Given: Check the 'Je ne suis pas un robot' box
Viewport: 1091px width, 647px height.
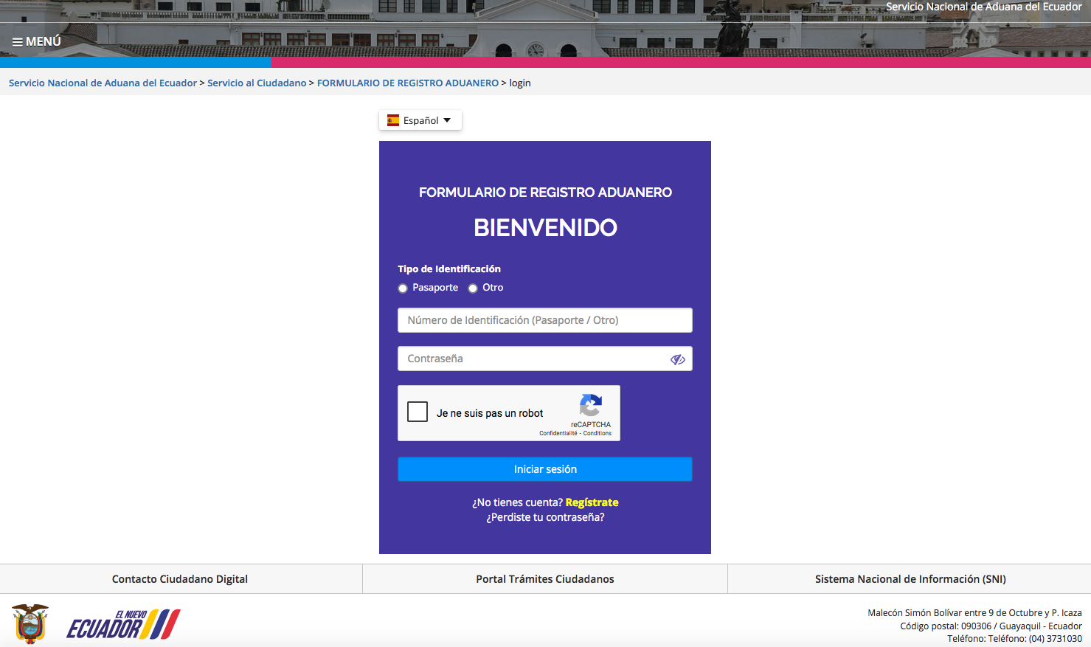Looking at the screenshot, I should coord(418,412).
